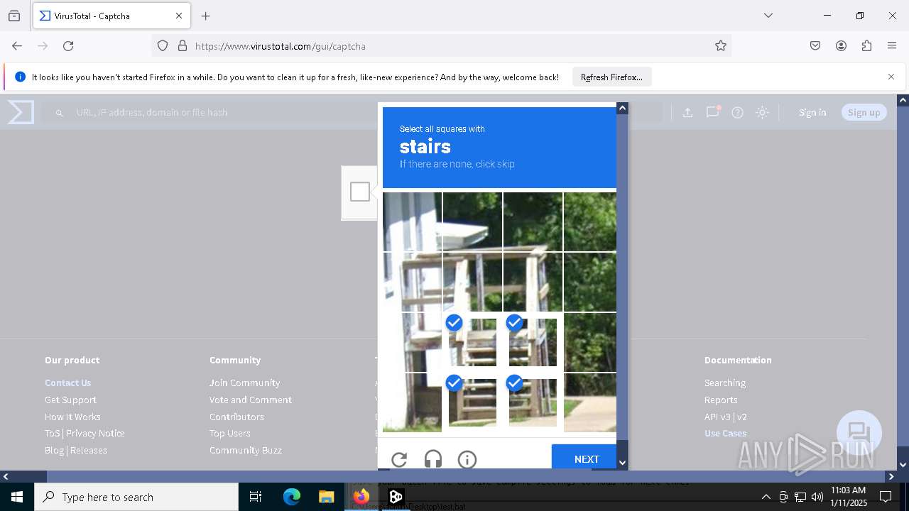
Task: Open the Contact Us link
Action: (67, 383)
